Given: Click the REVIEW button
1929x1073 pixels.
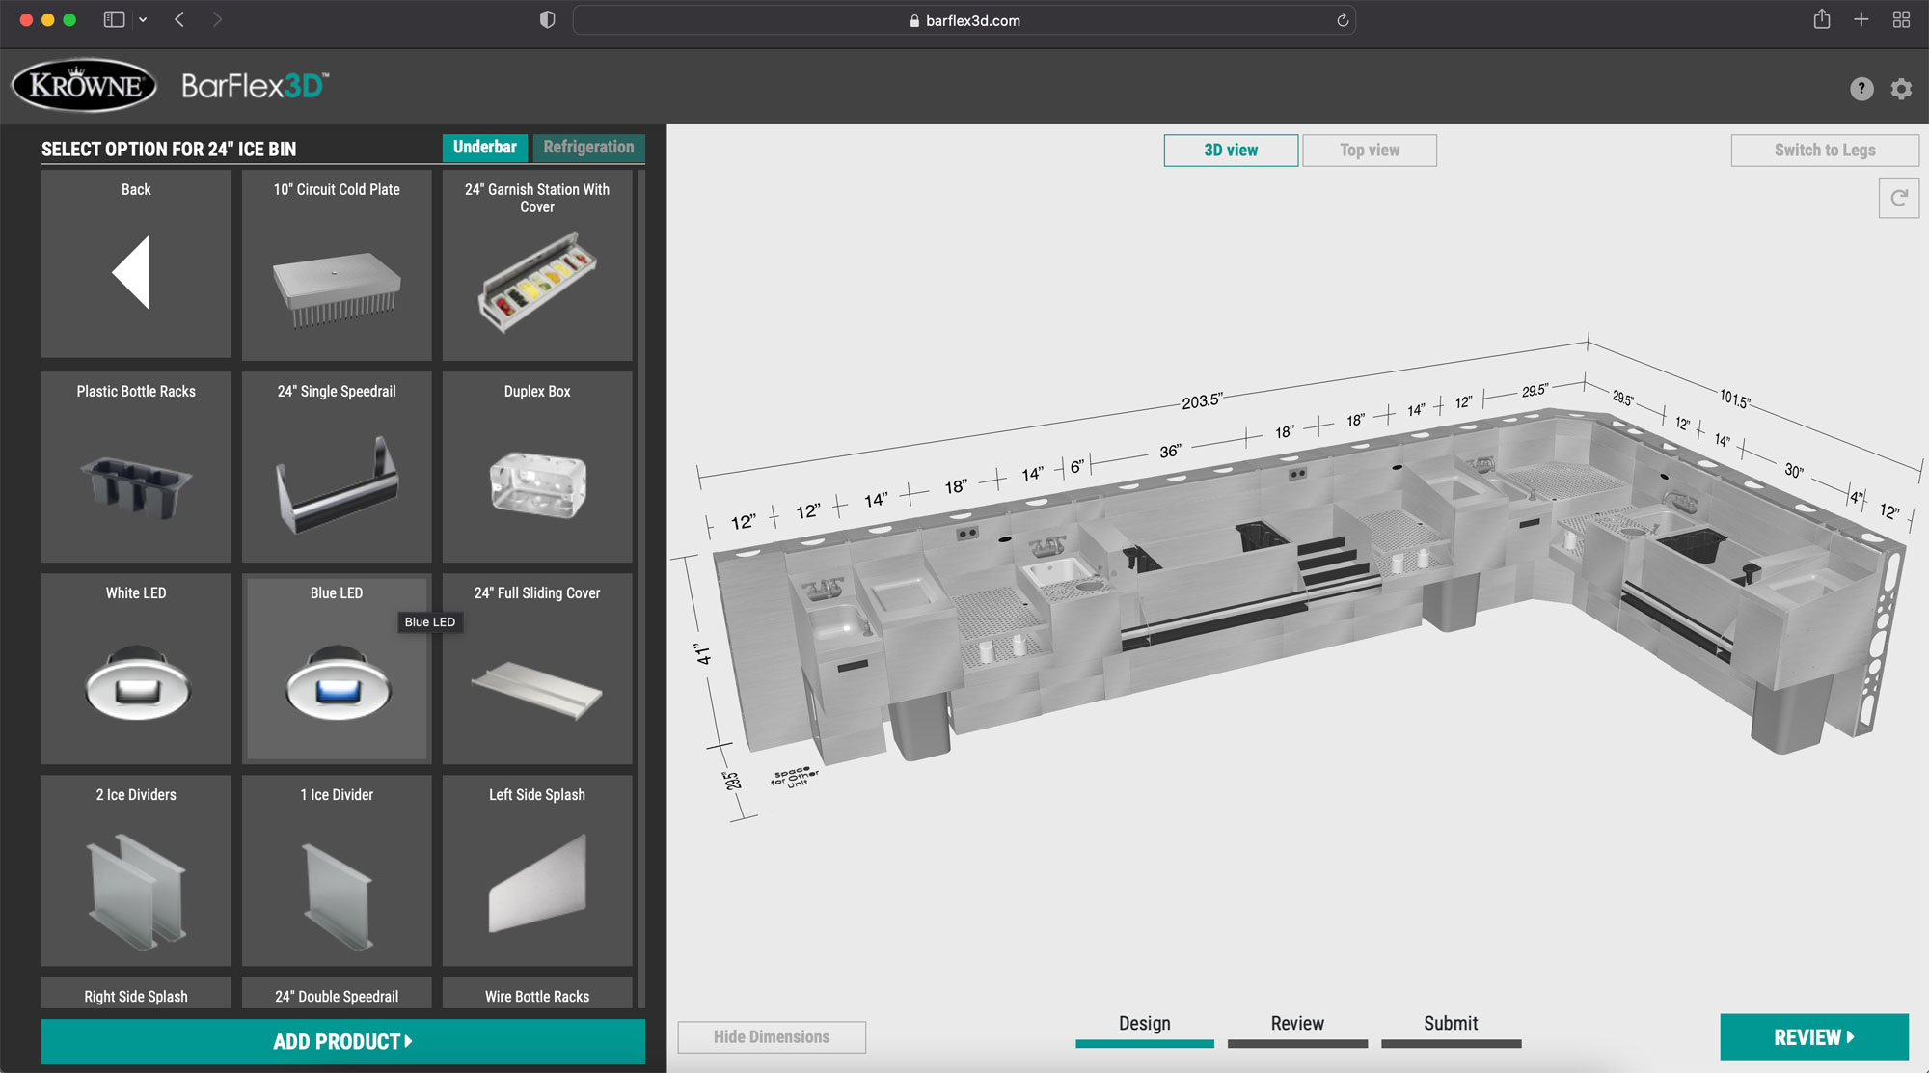Looking at the screenshot, I should click(x=1814, y=1037).
